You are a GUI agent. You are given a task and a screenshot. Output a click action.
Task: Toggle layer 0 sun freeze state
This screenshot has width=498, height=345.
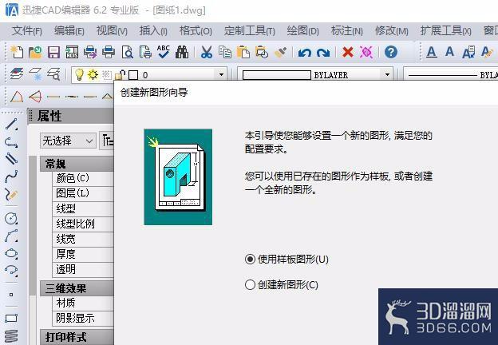pos(93,74)
